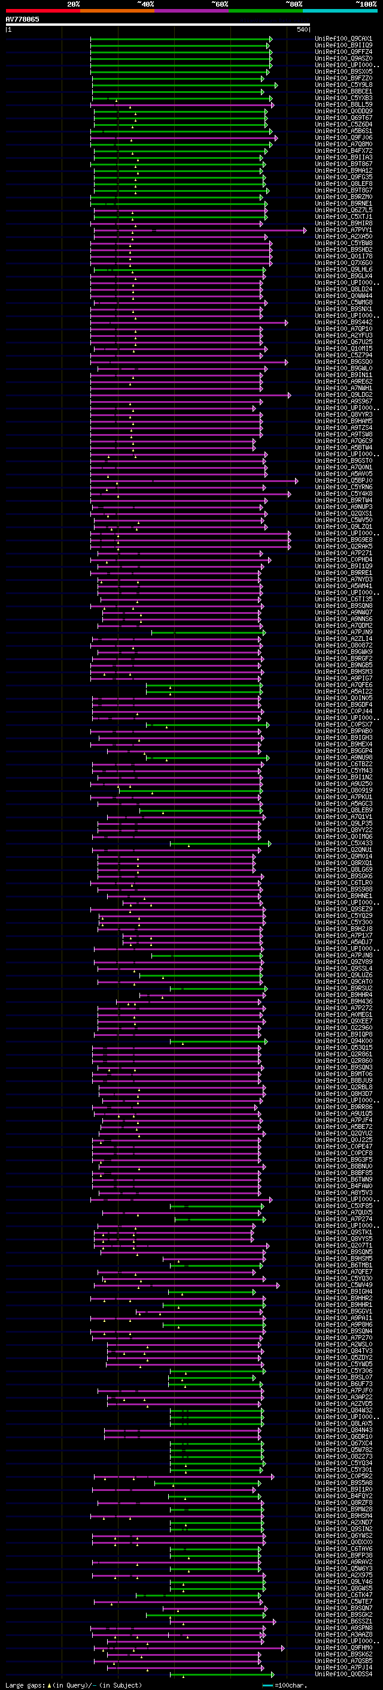The height and width of the screenshot is (1690, 383).
Task: Select hit UniRef100_B9HIR8
Action: (x=344, y=223)
